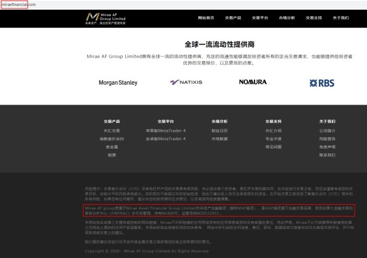Open 关于我们 in the header navigation bar
This screenshot has width=367, height=258.
(x=341, y=18)
